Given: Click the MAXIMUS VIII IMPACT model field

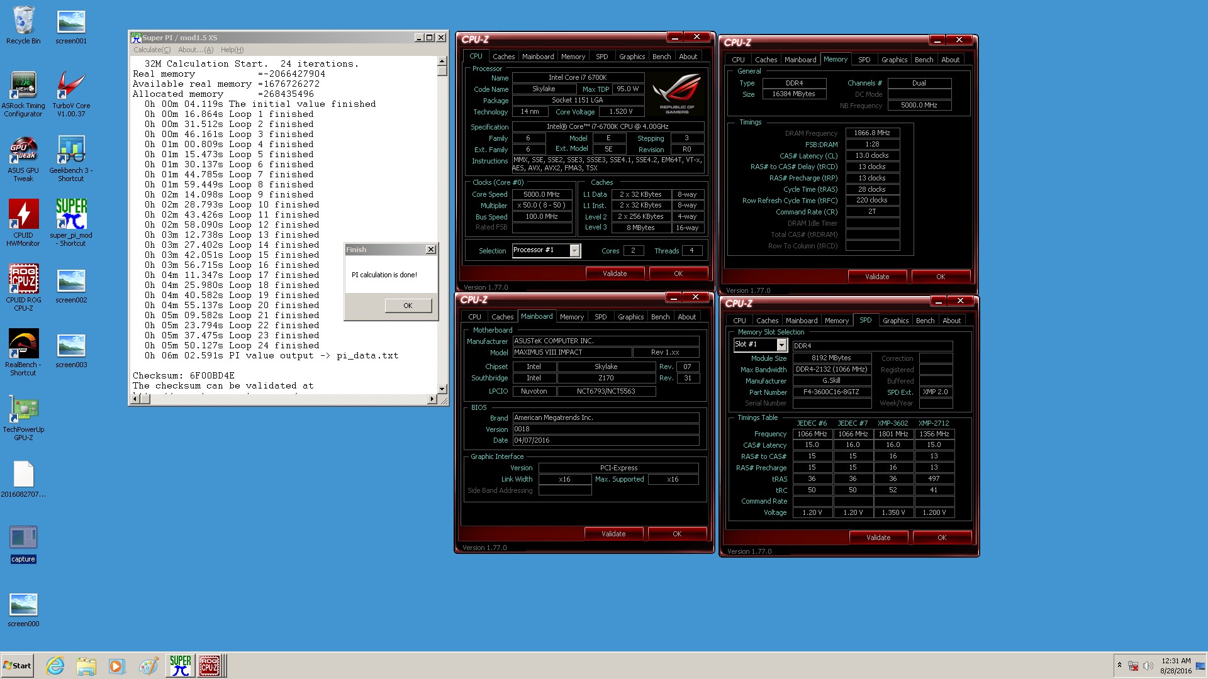Looking at the screenshot, I should pyautogui.click(x=571, y=353).
